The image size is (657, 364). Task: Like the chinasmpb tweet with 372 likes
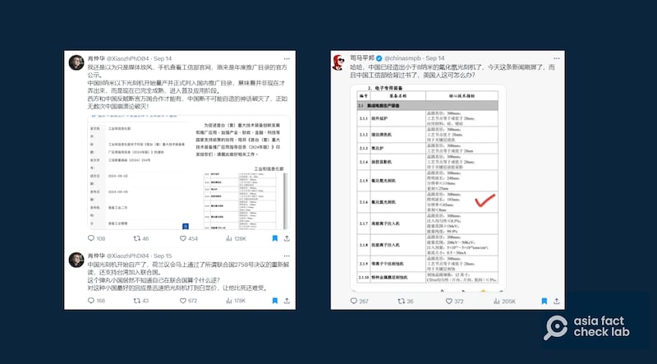(x=452, y=302)
